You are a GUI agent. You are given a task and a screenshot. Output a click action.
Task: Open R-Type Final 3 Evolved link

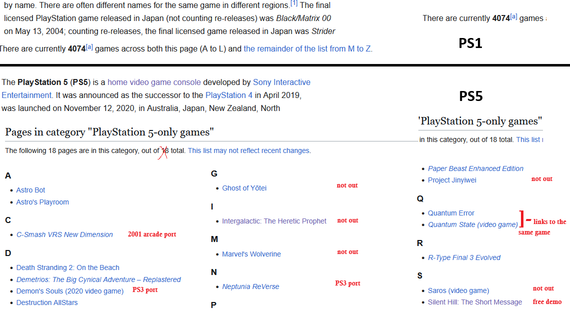pos(464,257)
